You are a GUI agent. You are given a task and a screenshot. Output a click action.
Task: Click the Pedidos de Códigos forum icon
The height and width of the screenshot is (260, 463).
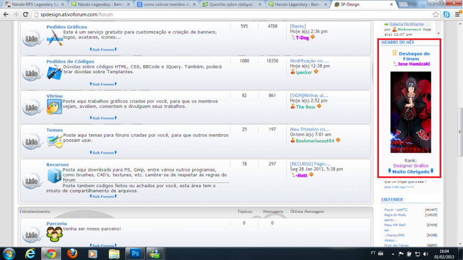[x=55, y=72]
